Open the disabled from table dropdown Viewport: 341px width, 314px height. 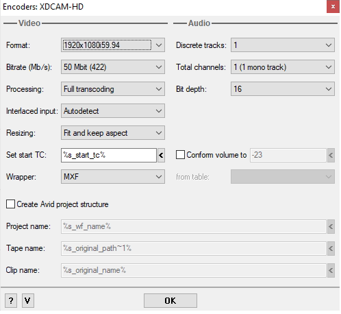[x=283, y=177]
